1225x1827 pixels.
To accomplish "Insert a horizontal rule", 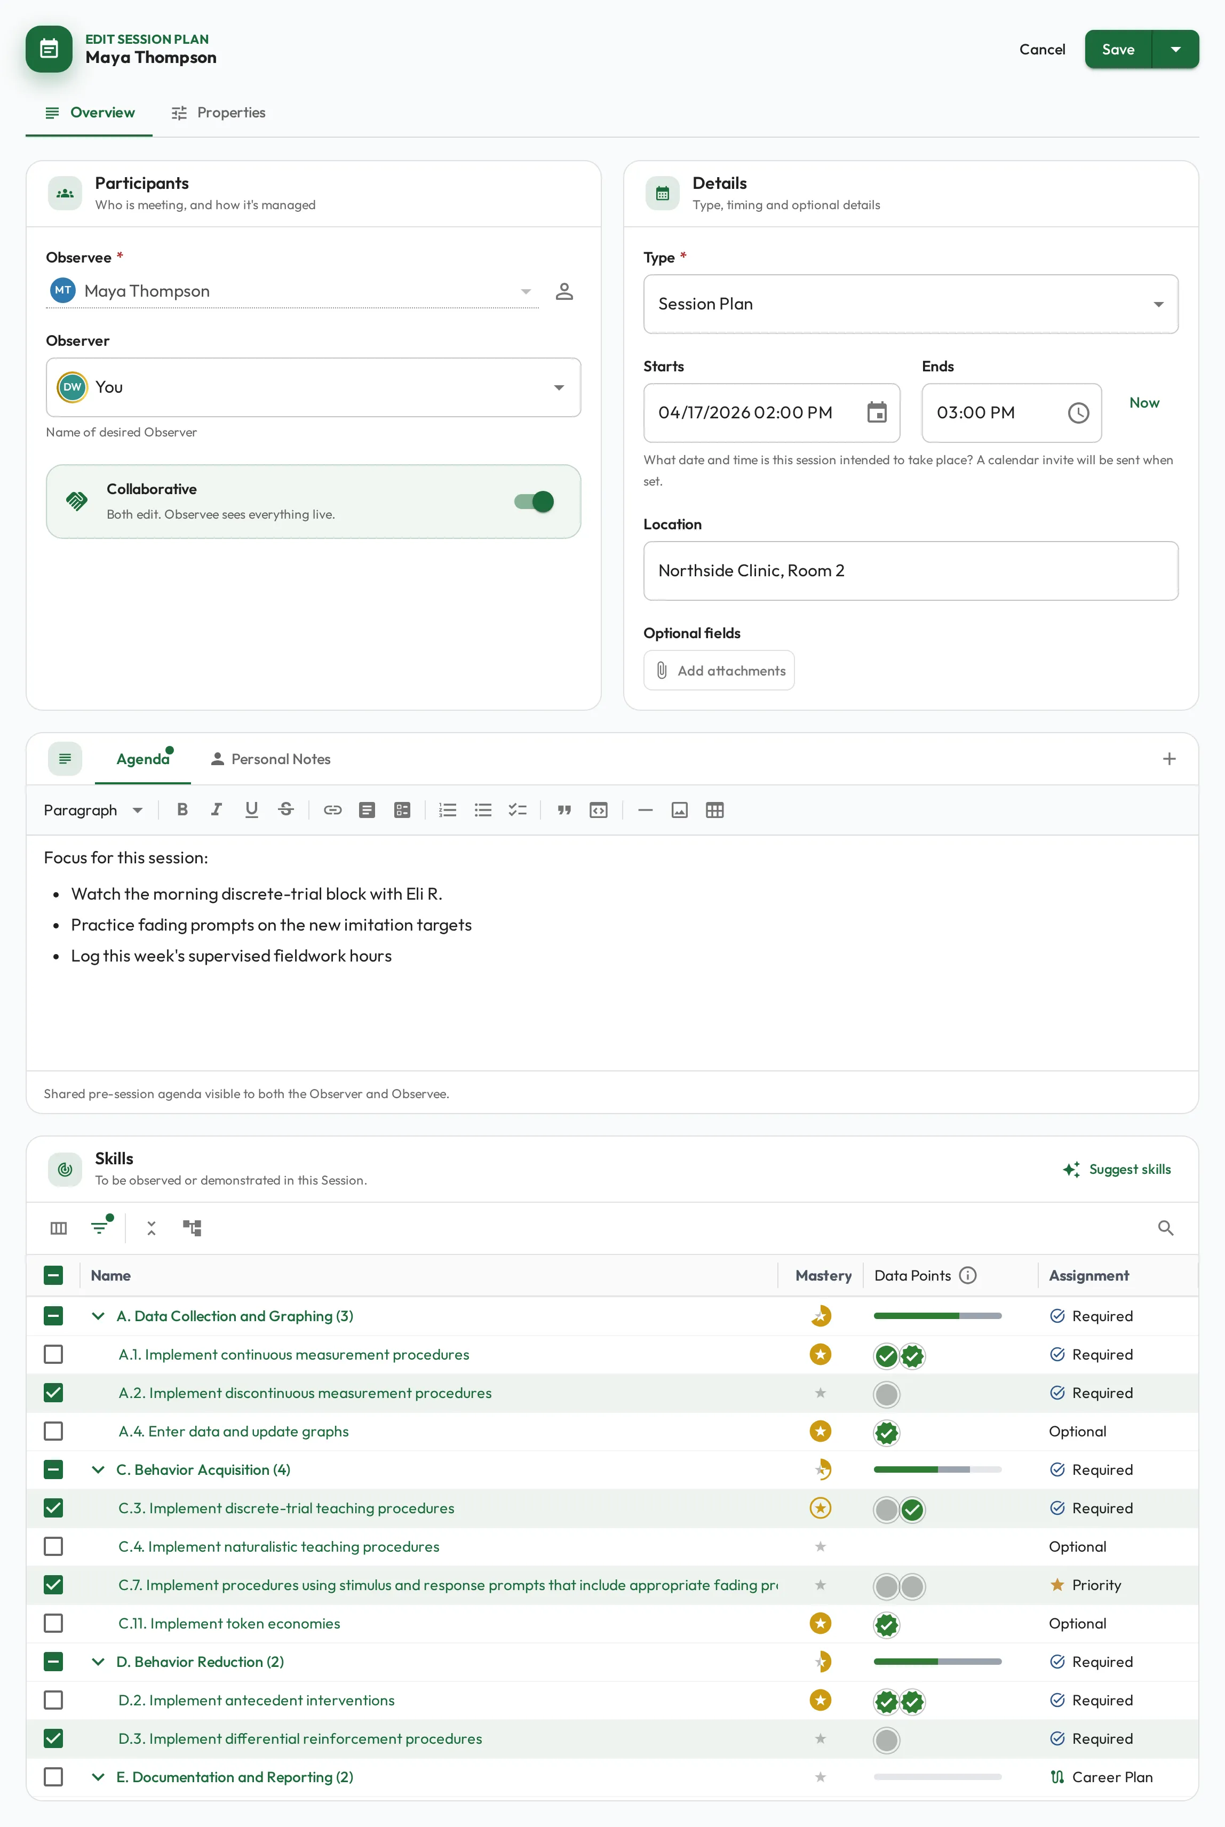I will 646,810.
